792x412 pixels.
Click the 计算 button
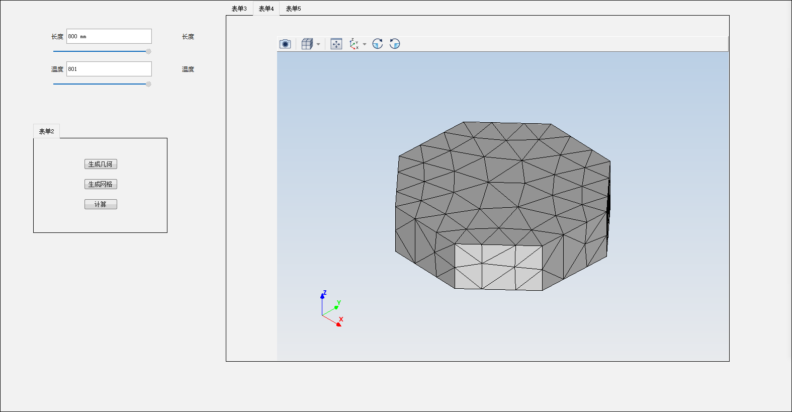point(101,204)
